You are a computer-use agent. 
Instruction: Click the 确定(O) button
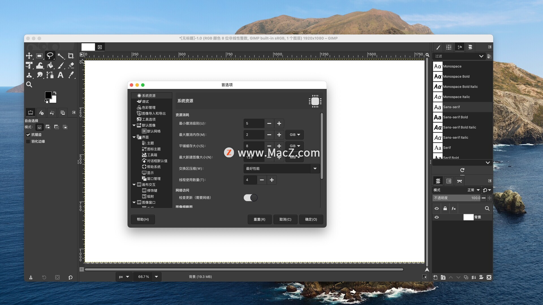click(311, 219)
